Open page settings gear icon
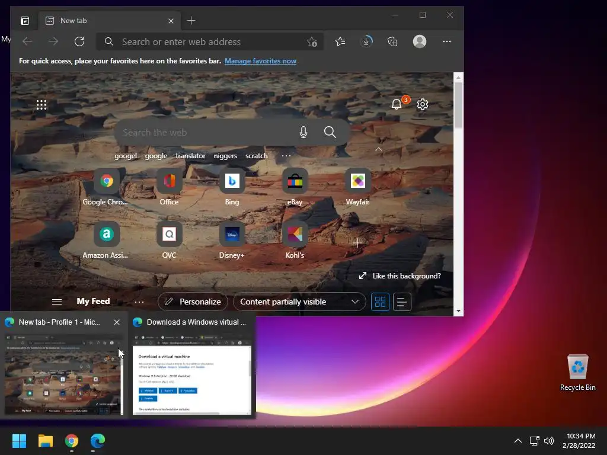The image size is (607, 455). [423, 104]
